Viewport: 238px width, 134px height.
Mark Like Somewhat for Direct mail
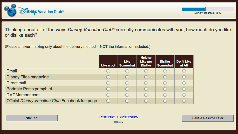click(x=127, y=83)
